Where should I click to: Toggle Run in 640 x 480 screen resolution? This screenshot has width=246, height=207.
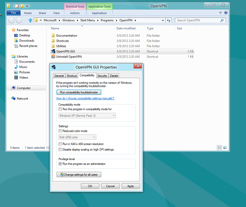tap(60, 144)
